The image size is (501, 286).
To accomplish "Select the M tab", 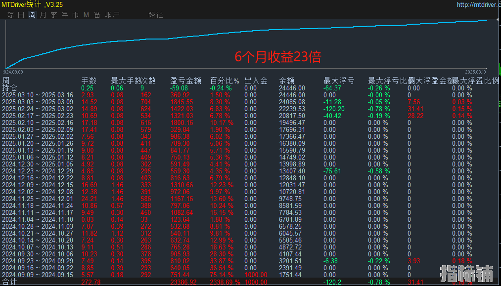I will (x=86, y=15).
